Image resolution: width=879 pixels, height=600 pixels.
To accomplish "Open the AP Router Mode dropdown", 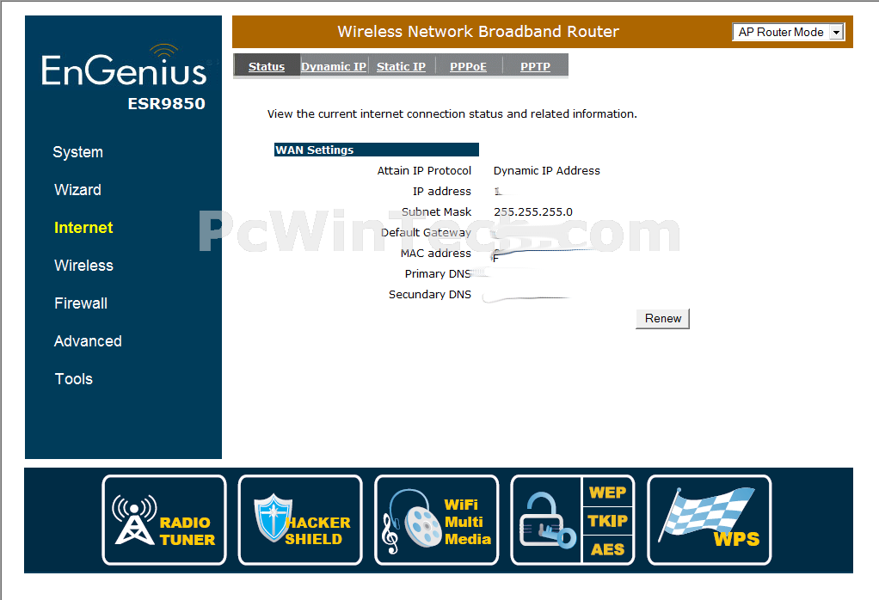I will [788, 32].
